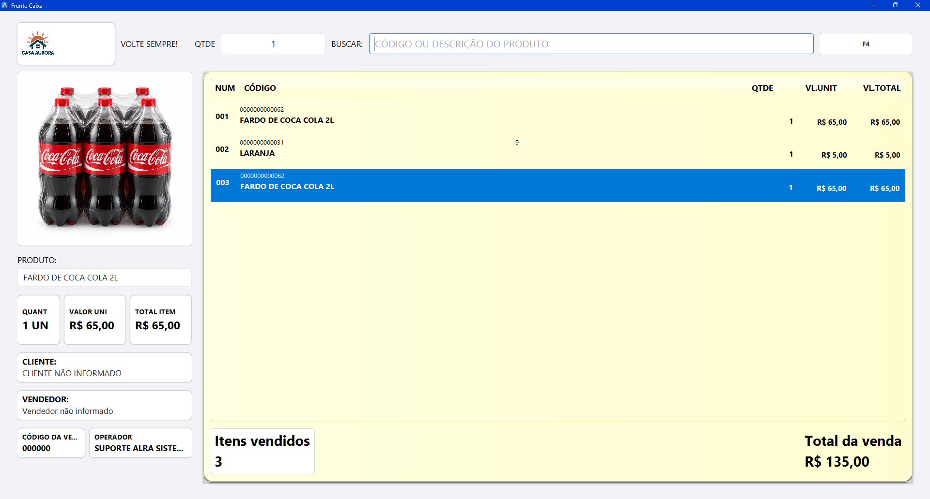Open the VENDEDOR panel
This screenshot has width=930, height=499.
[x=105, y=405]
